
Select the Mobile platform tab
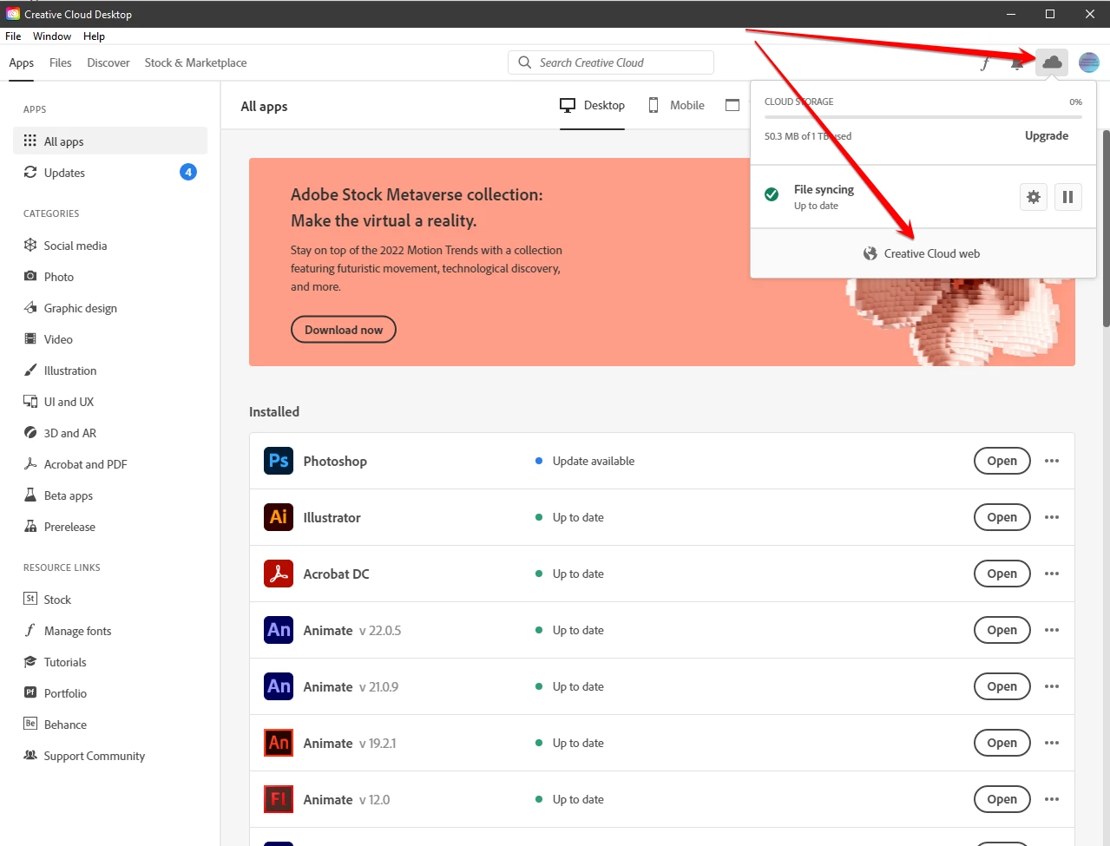click(x=676, y=105)
